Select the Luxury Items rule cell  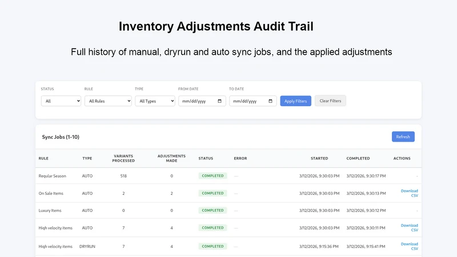(50, 210)
